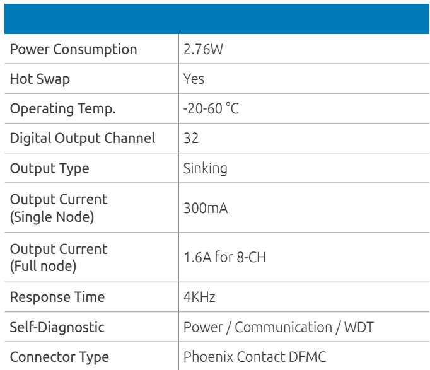The width and height of the screenshot is (430, 370).
Task: Select the Power / Communication / WDT text
Action: tap(279, 327)
